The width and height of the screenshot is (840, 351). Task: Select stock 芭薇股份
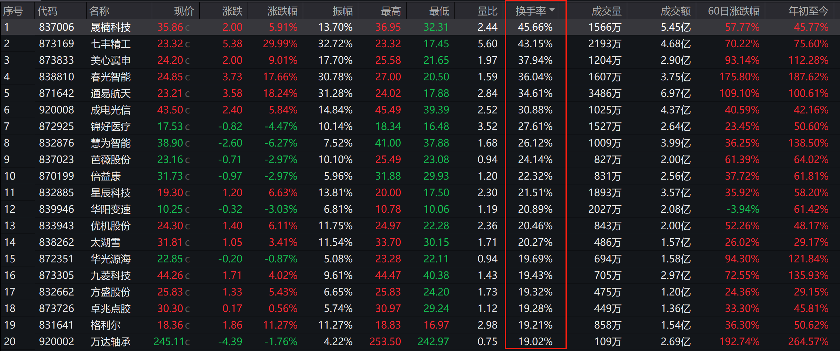pyautogui.click(x=110, y=160)
